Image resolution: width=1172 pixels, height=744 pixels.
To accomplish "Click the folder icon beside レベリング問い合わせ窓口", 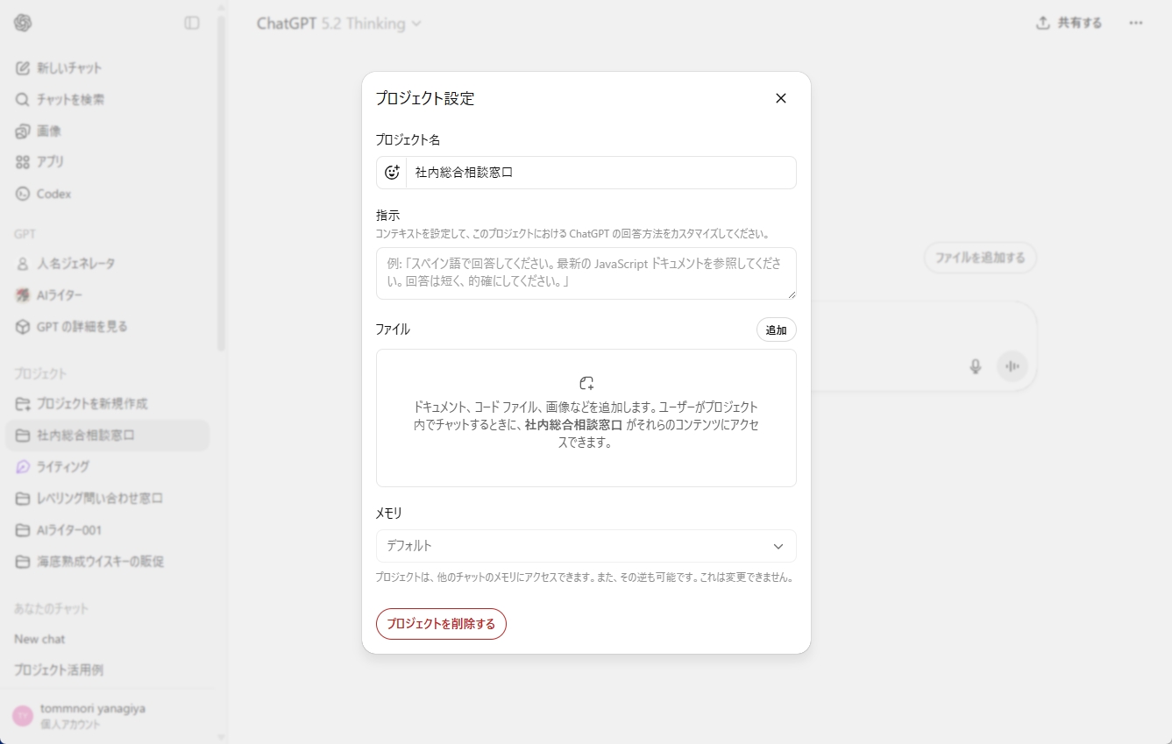I will click(x=23, y=499).
